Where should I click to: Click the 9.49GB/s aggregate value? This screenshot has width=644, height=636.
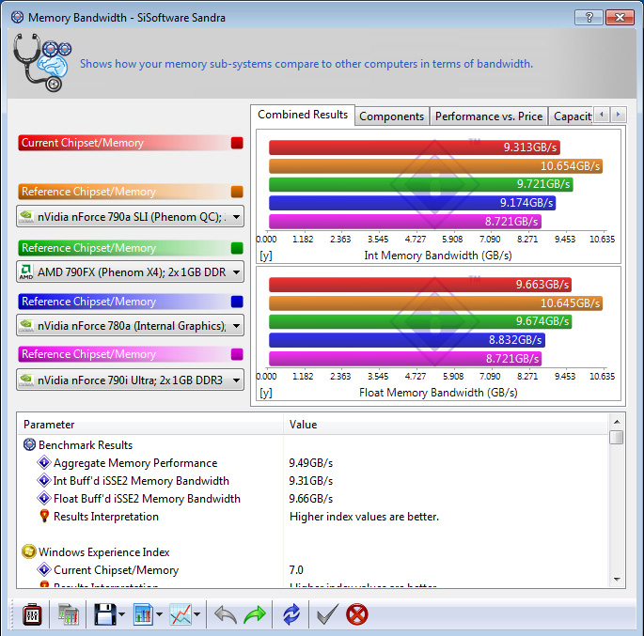310,463
